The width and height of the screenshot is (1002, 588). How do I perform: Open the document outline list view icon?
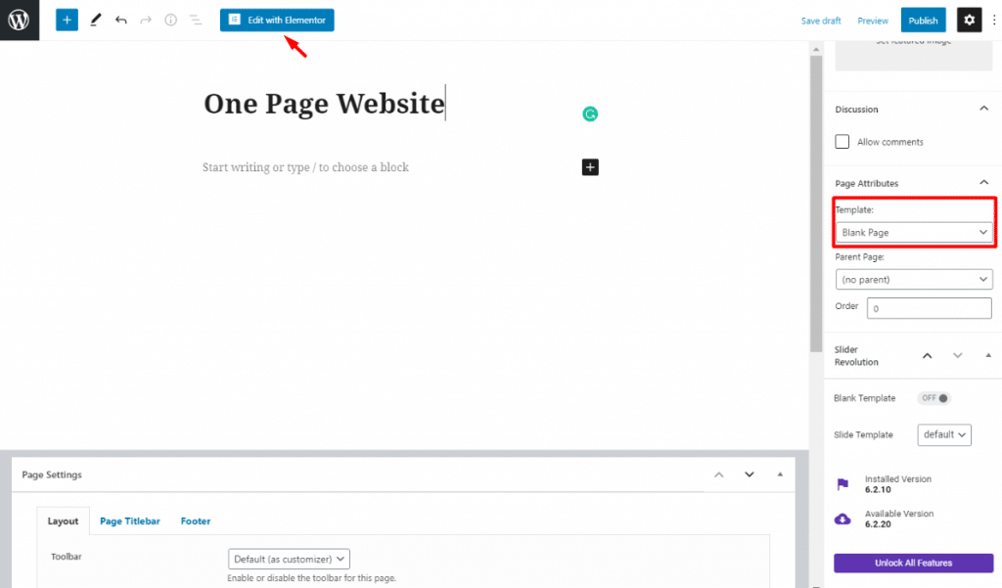click(x=196, y=20)
